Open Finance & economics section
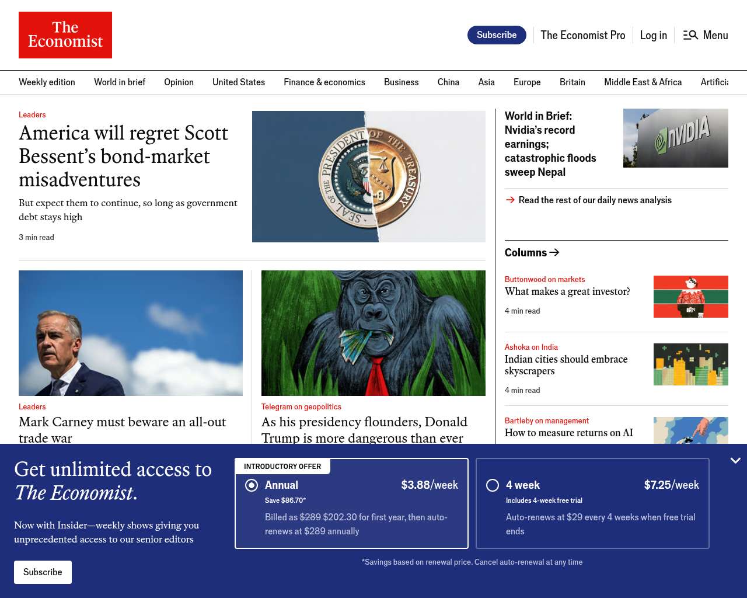The width and height of the screenshot is (747, 598). coord(324,82)
